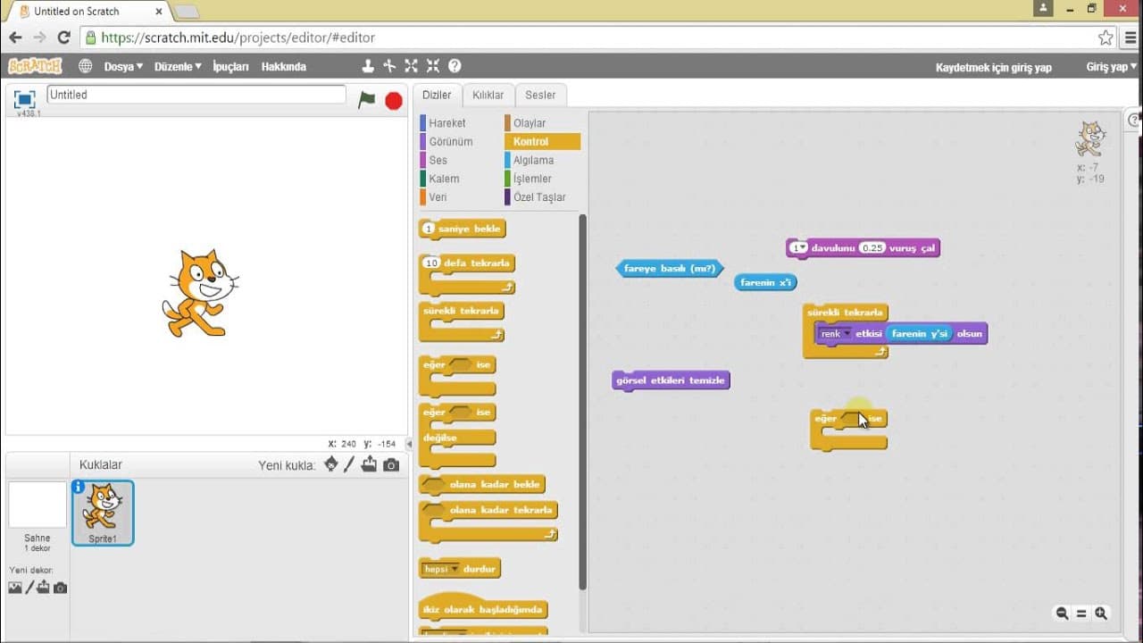This screenshot has height=643, width=1143.
Task: Open a new browser tab
Action: (186, 12)
